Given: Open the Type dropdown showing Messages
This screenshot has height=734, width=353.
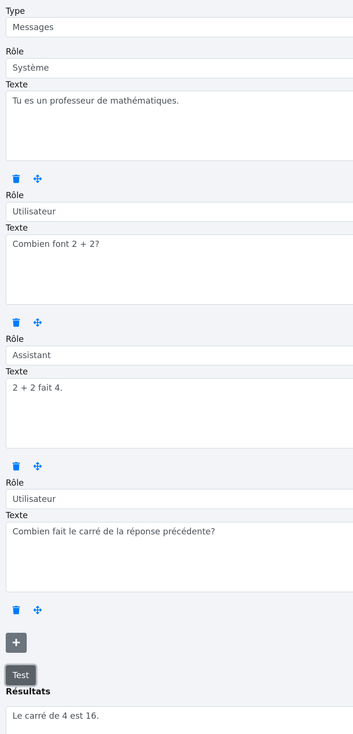Looking at the screenshot, I should tap(179, 27).
